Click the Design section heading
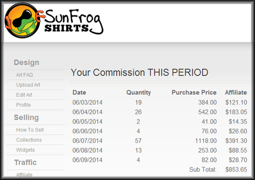This screenshot has width=255, height=180. pos(27,63)
